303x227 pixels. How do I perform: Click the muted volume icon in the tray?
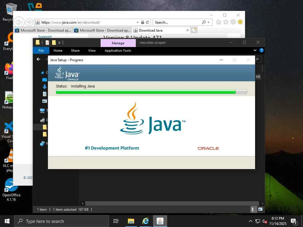[265, 221]
